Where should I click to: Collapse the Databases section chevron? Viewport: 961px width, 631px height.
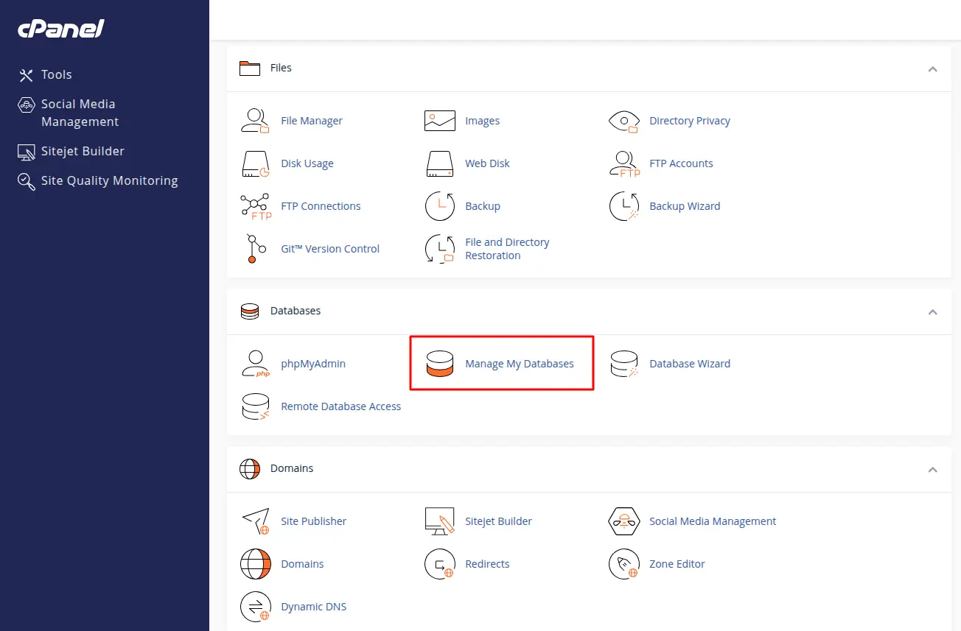(932, 311)
